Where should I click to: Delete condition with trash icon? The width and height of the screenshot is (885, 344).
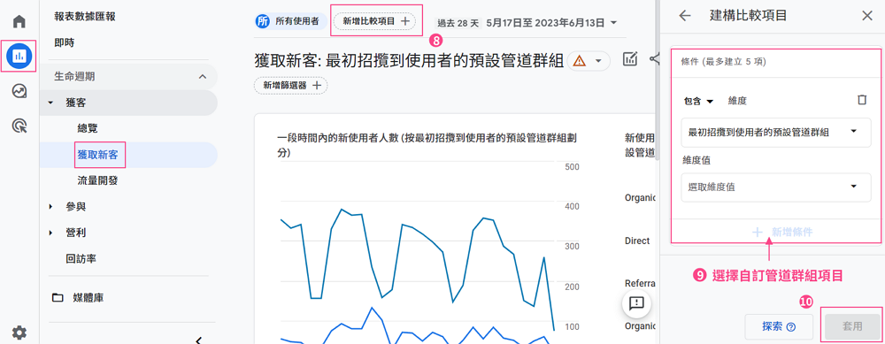coord(861,100)
